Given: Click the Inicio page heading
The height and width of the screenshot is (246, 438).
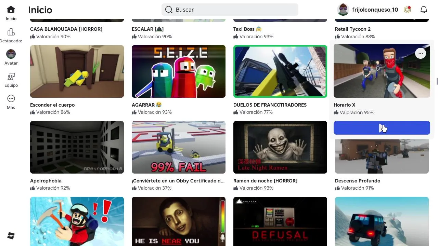Looking at the screenshot, I should [x=40, y=10].
